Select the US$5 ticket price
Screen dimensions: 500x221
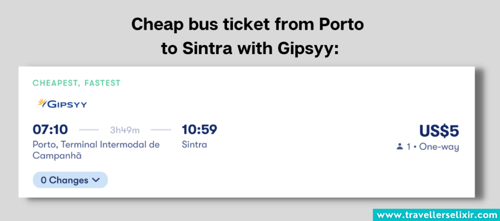(439, 131)
